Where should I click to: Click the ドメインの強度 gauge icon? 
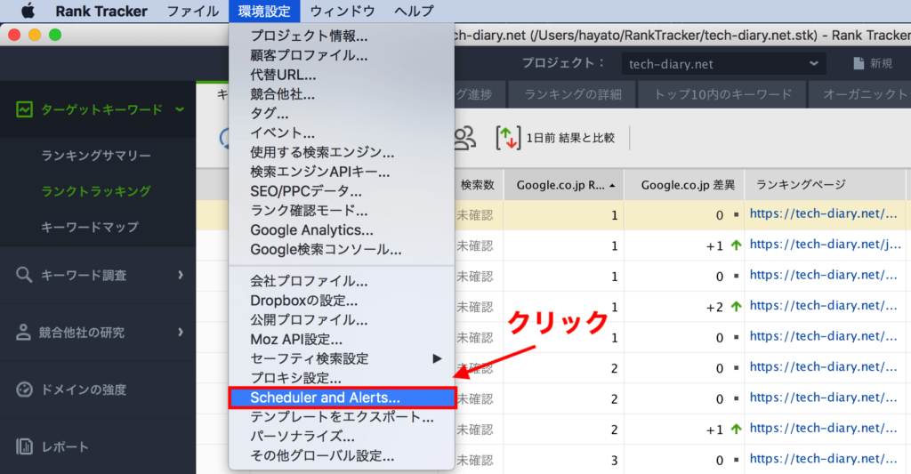(x=24, y=390)
